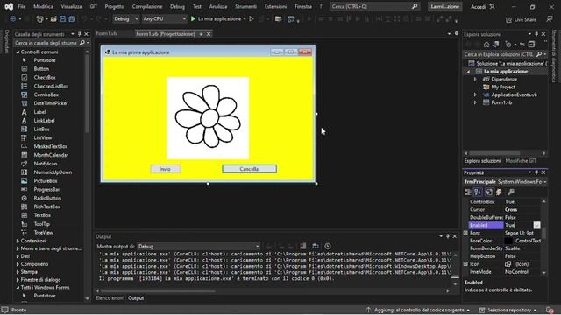
Task: Select the TreeView toolbox control
Action: click(43, 232)
